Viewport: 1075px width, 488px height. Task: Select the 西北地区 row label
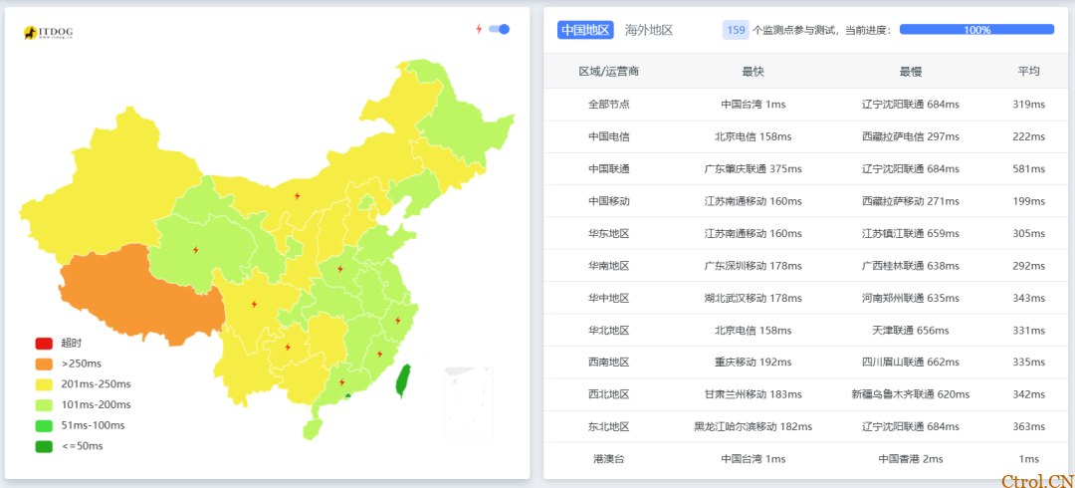(609, 394)
